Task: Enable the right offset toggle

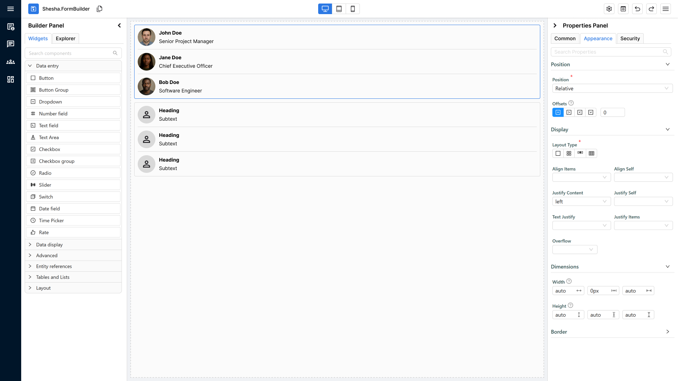Action: (x=569, y=112)
